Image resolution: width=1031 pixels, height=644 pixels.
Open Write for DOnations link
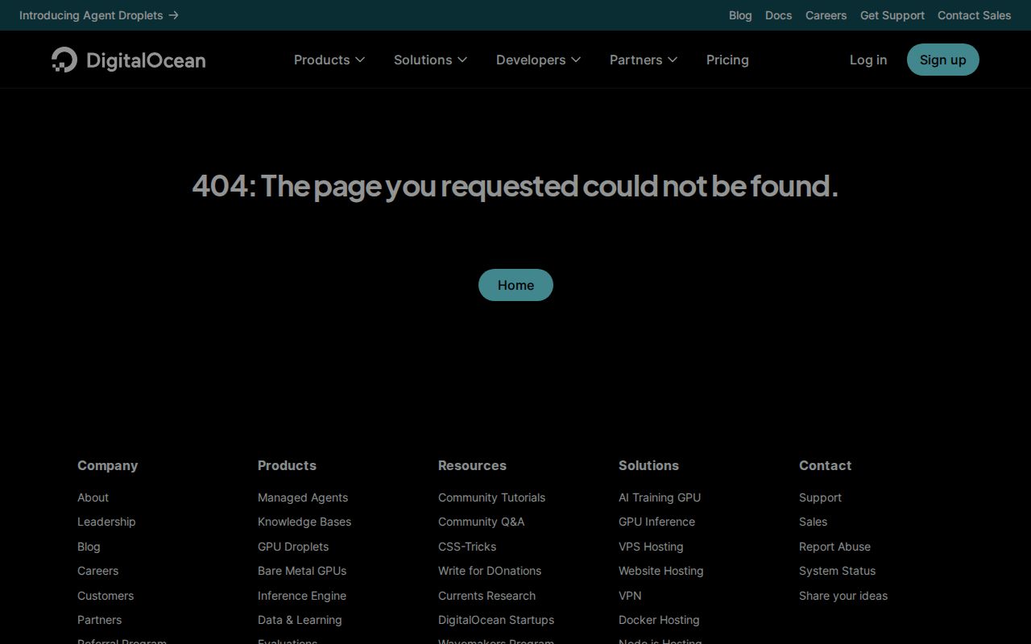490,571
